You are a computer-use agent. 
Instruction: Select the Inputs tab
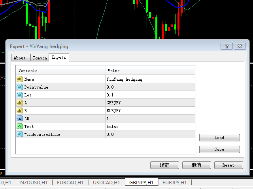[59, 57]
